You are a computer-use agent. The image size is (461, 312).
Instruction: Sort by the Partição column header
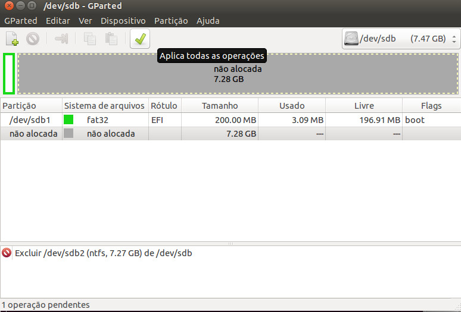point(31,106)
